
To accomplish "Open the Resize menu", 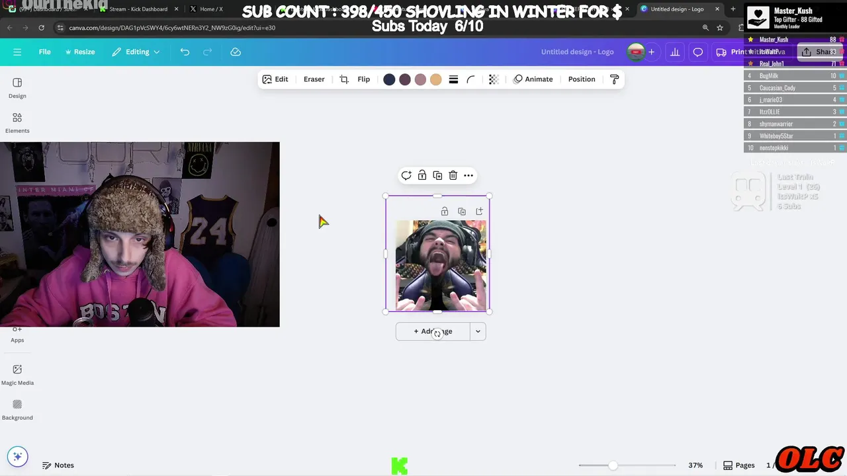I will (x=79, y=52).
